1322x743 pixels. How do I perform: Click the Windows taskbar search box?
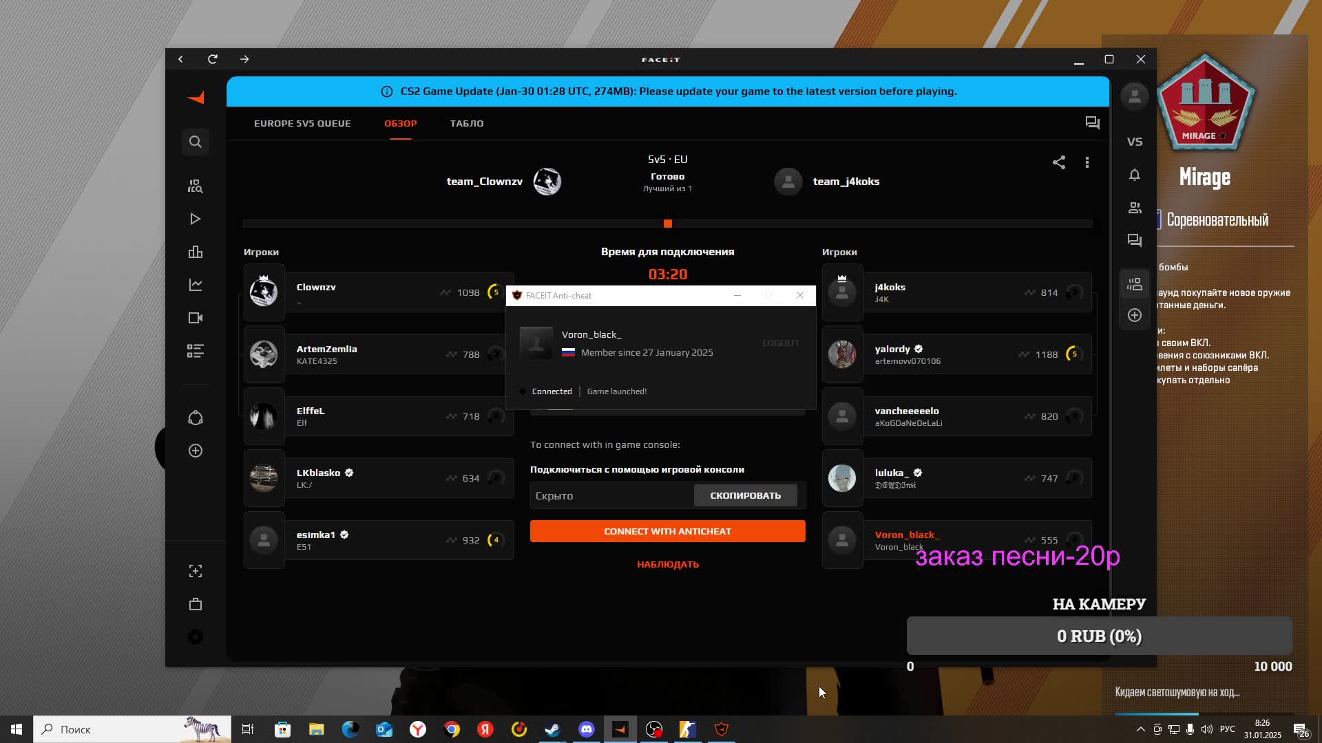click(132, 729)
